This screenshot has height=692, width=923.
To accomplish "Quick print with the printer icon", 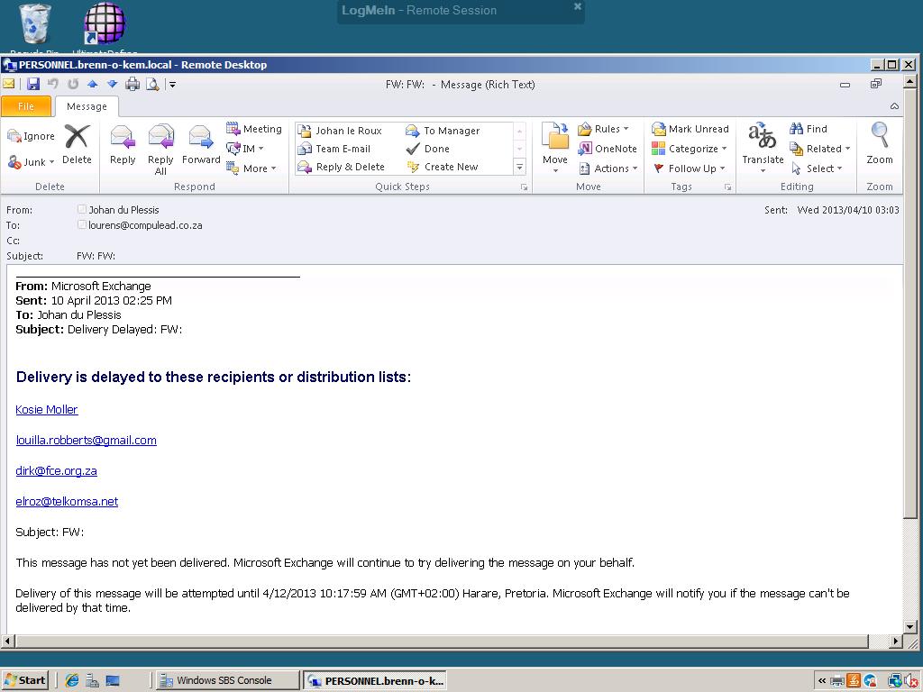I will click(x=133, y=84).
